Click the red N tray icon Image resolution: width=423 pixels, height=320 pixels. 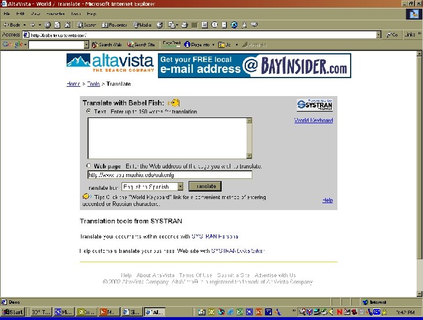pos(339,312)
